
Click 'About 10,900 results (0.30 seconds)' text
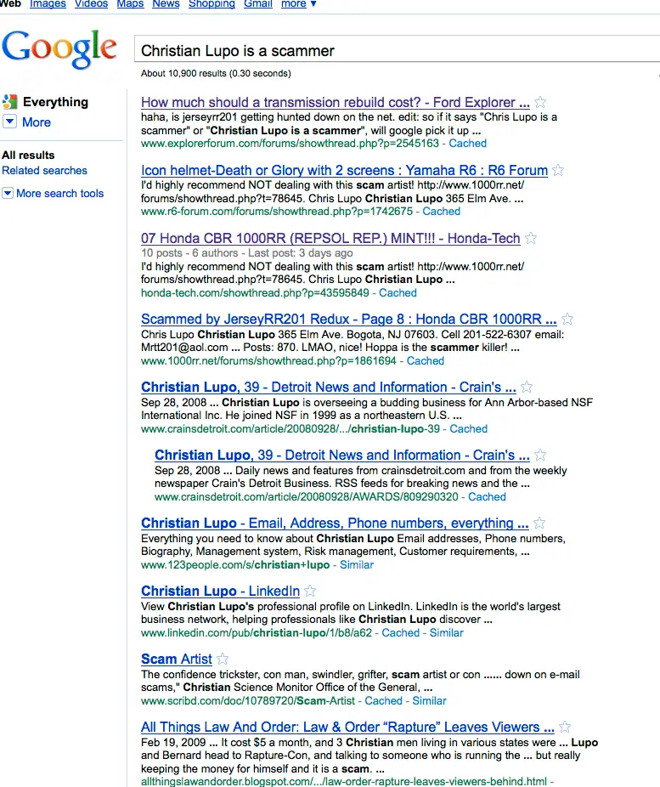point(216,74)
